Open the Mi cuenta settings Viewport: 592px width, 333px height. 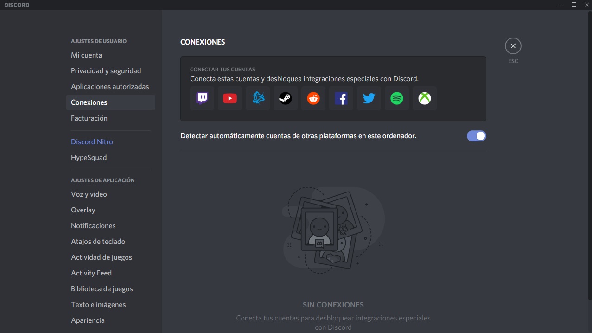86,55
